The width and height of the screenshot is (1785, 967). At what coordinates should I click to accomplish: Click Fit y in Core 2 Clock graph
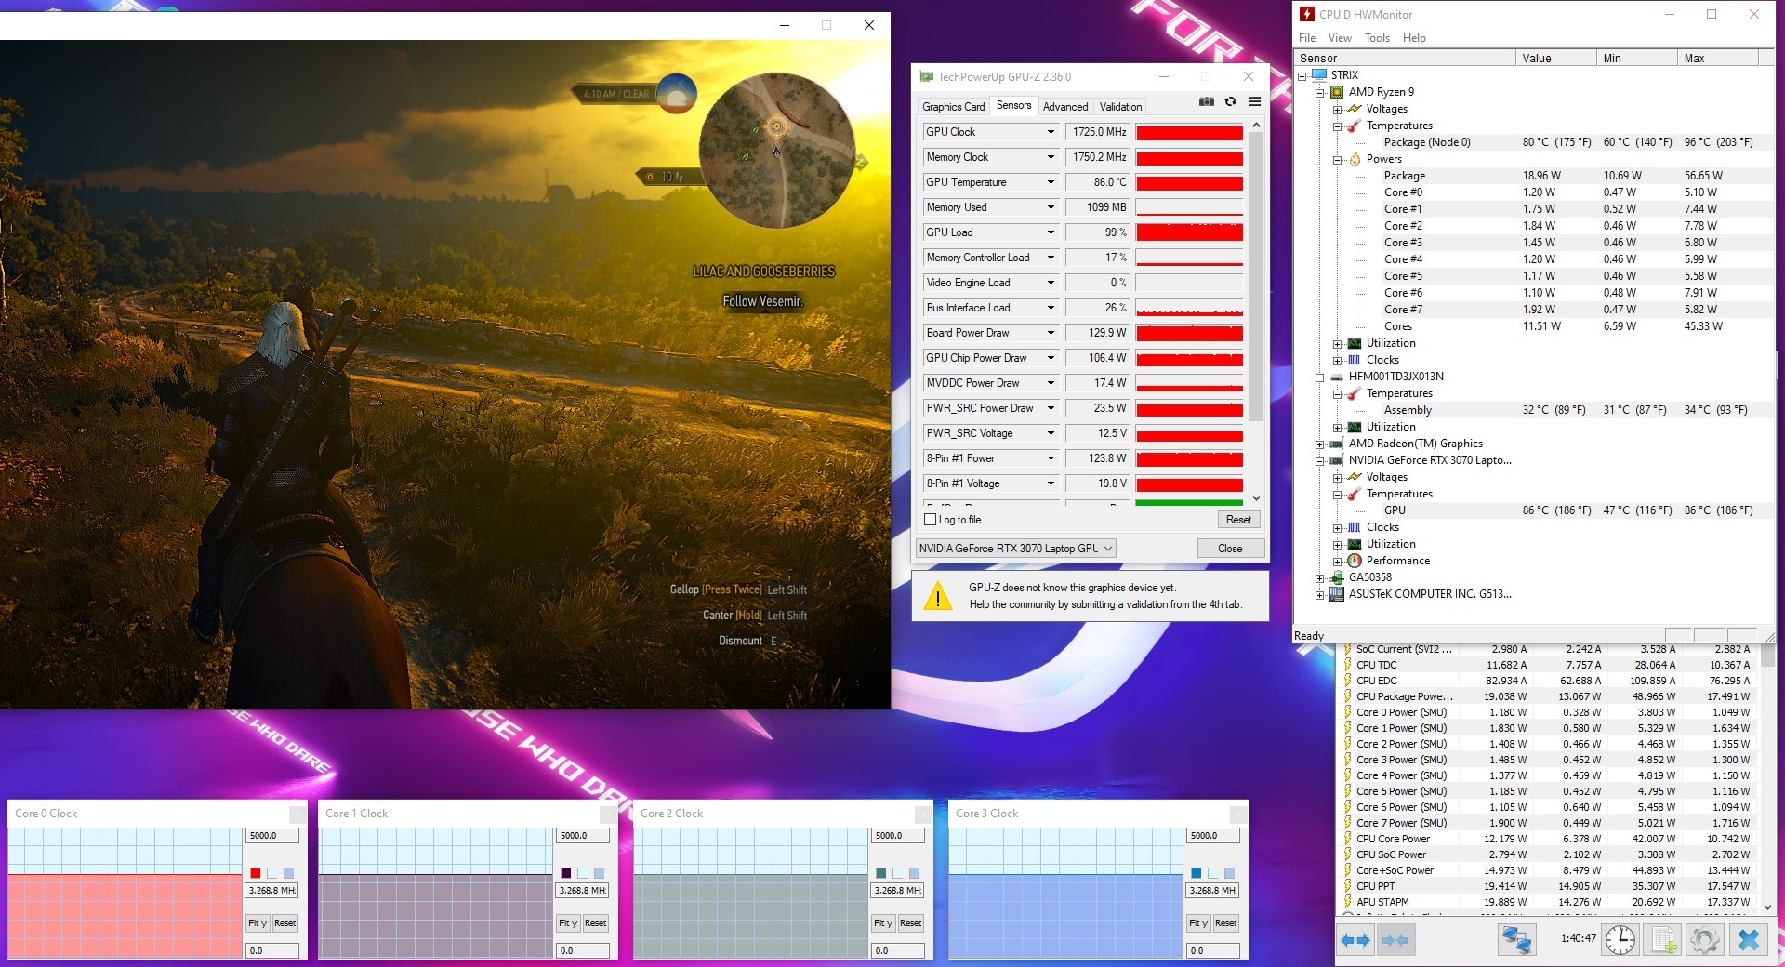[x=882, y=923]
